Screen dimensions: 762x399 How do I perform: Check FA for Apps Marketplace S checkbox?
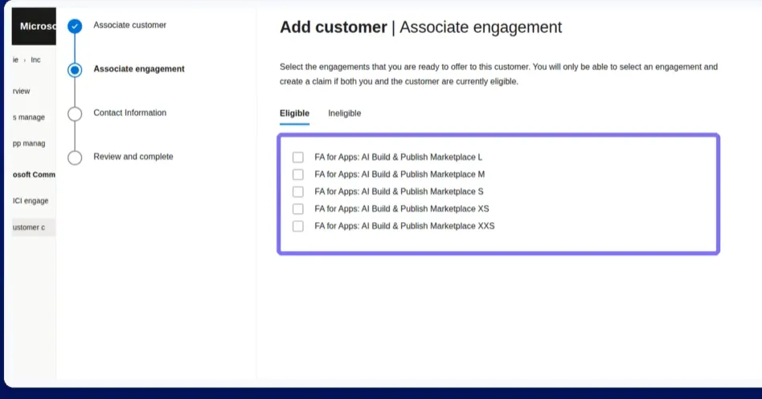pos(298,191)
